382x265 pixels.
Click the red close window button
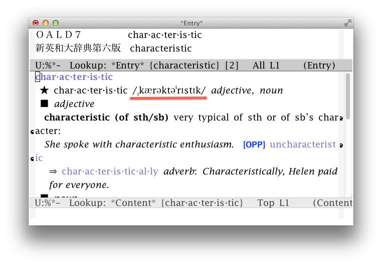point(36,23)
